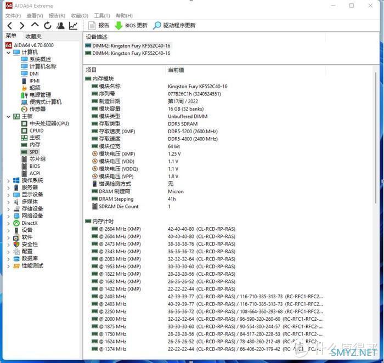
Task: Switch to the 菜单 tab
Action: (11, 36)
